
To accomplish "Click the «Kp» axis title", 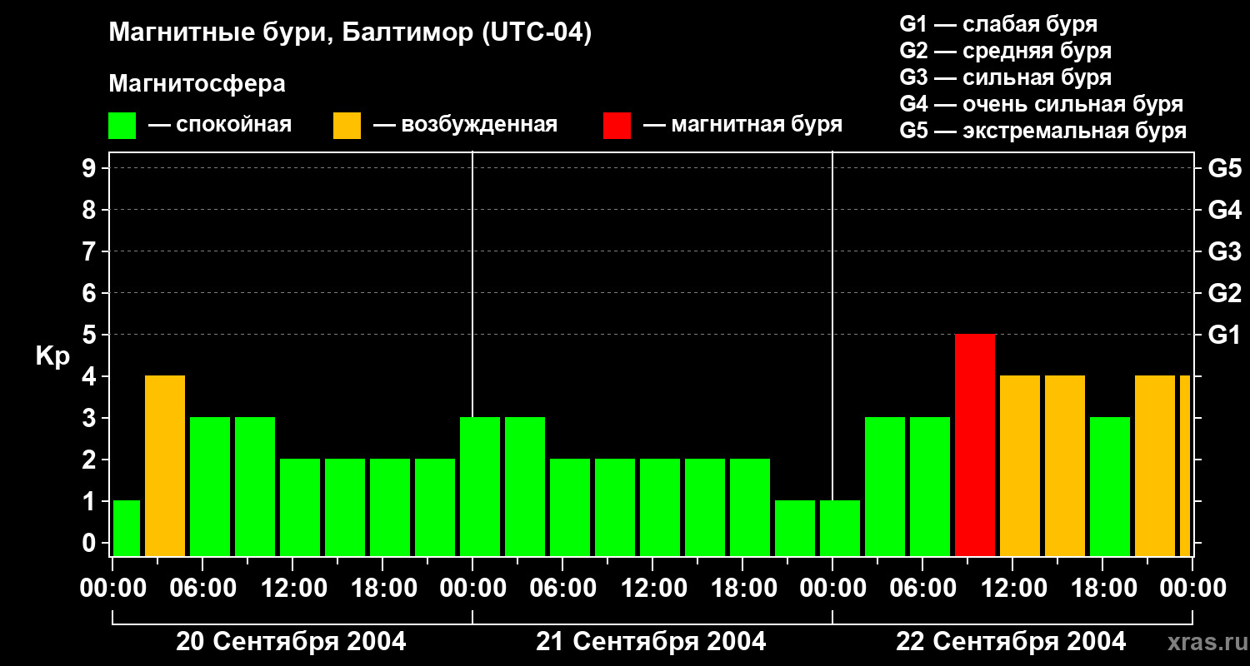I will point(52,356).
